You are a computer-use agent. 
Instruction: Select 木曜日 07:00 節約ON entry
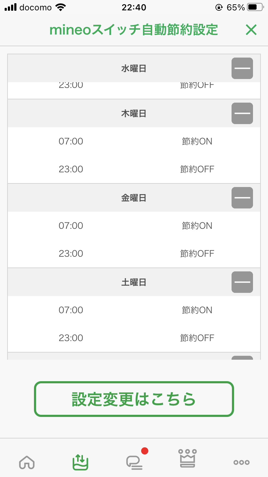click(134, 142)
